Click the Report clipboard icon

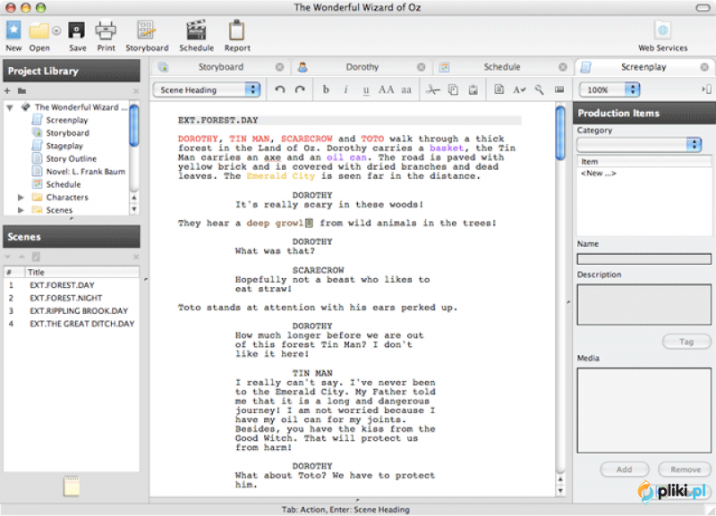pyautogui.click(x=236, y=30)
